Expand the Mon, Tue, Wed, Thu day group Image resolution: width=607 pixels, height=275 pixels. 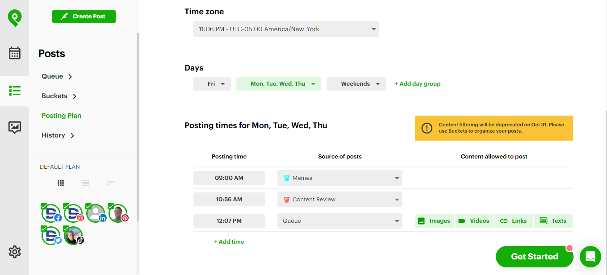(278, 83)
